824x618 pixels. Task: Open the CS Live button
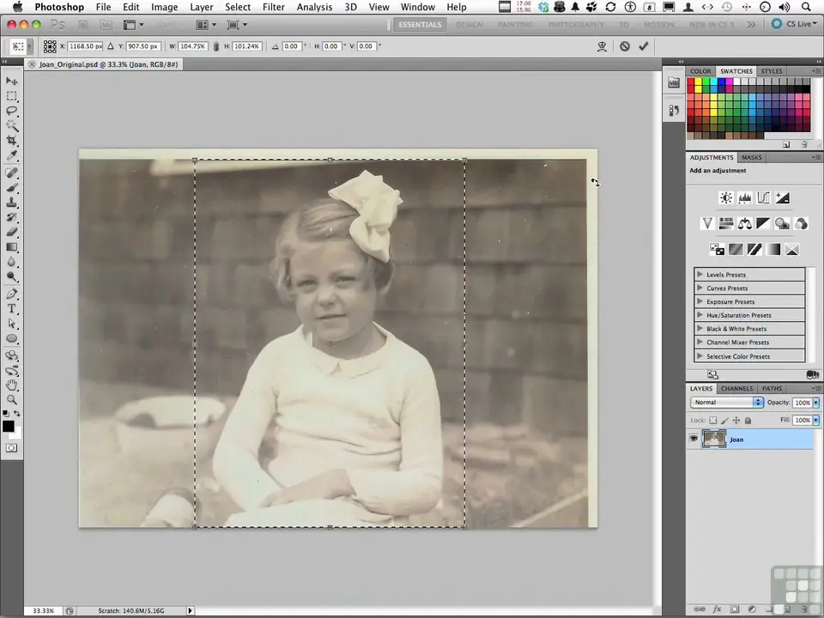(793, 24)
